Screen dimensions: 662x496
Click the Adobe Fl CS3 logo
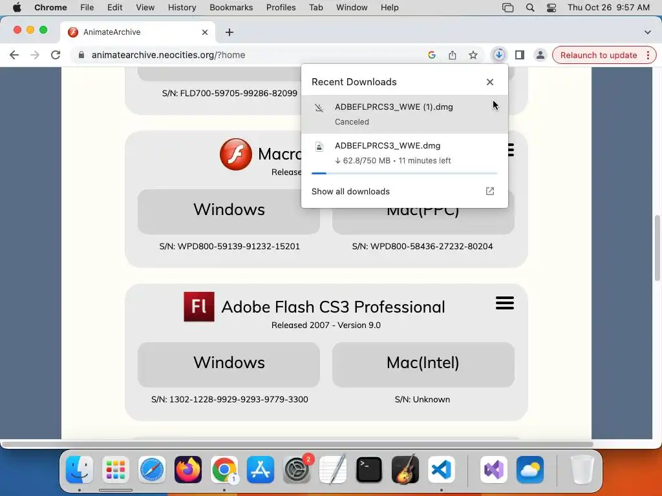pyautogui.click(x=199, y=307)
